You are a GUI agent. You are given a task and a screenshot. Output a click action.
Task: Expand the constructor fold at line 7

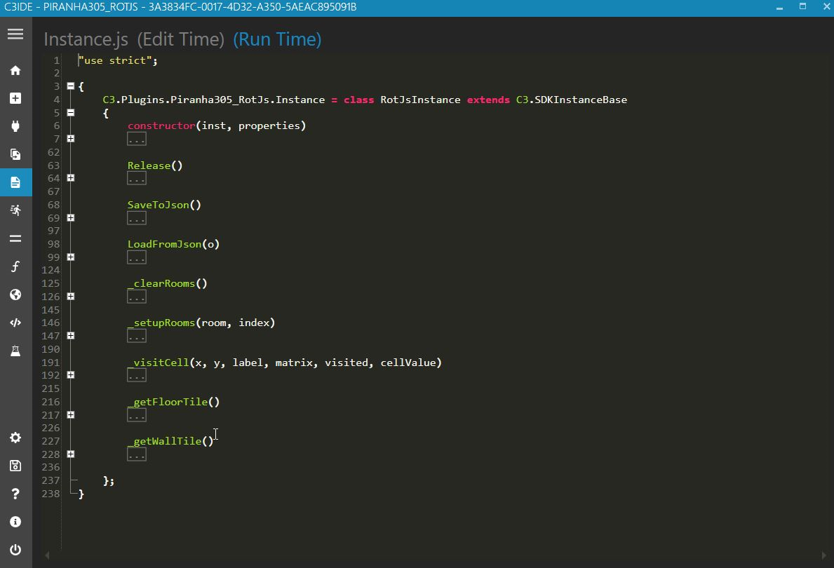[71, 139]
